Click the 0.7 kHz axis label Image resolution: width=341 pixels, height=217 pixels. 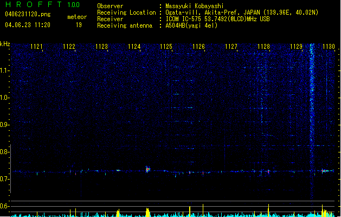pos(4,179)
